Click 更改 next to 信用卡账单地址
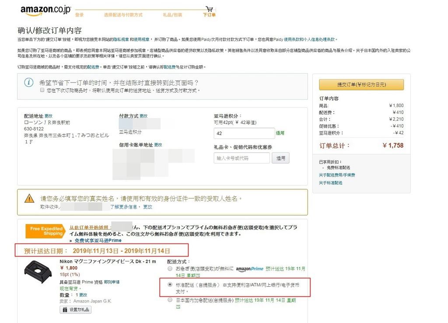Viewport: 448px width, 323px height. pos(158,145)
